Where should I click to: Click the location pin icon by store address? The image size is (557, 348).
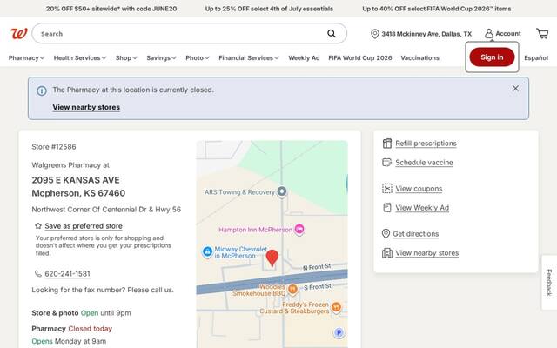[x=374, y=34]
